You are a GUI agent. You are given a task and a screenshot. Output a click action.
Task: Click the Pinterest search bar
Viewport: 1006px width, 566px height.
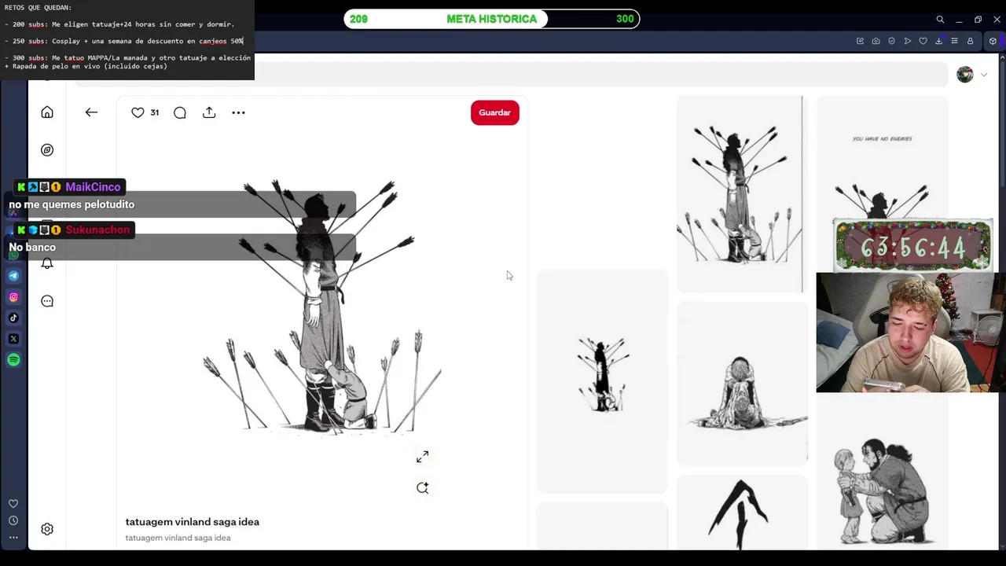511,75
